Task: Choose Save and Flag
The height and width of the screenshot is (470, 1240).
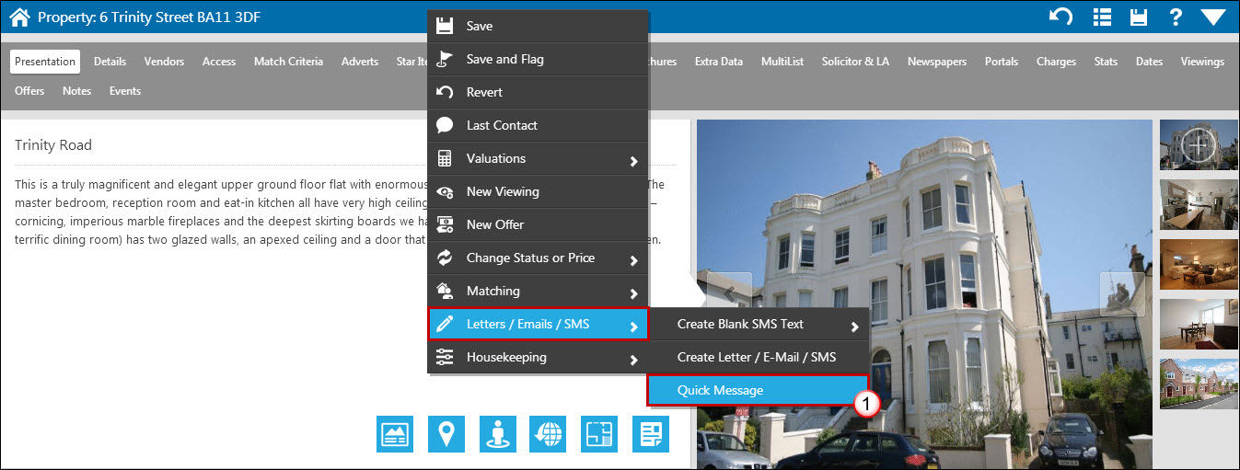Action: (538, 59)
